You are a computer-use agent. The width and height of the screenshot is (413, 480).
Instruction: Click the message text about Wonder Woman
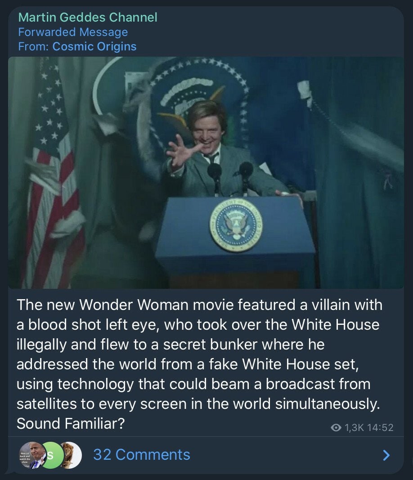[x=199, y=364]
